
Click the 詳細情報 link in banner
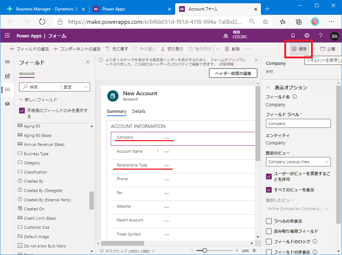pyautogui.click(x=226, y=64)
